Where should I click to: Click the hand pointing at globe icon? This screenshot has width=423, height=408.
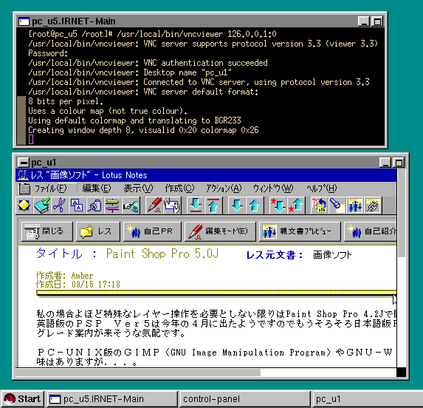point(131,205)
